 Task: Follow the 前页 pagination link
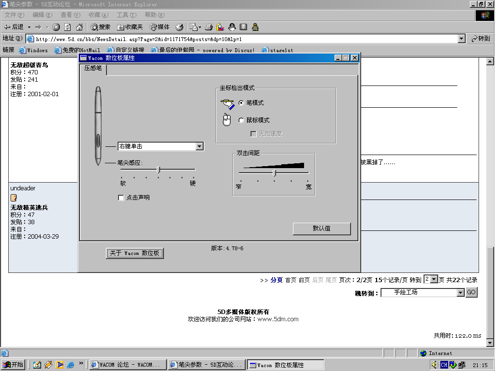(305, 280)
